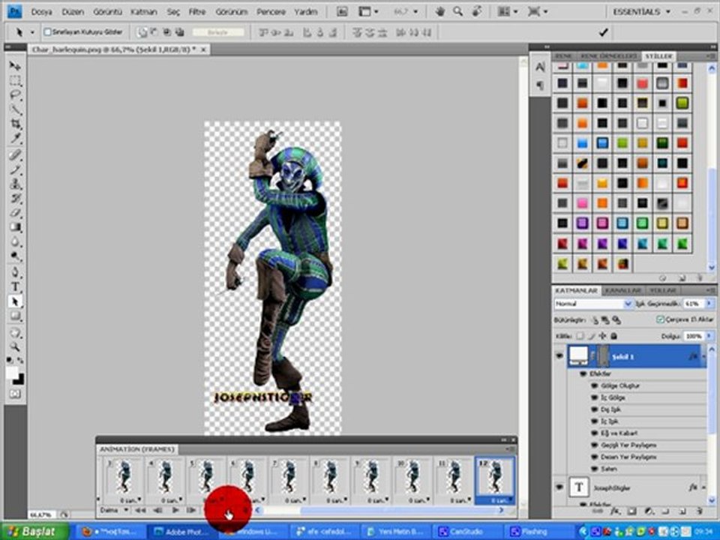
Task: Open the Filtre menu
Action: point(197,11)
